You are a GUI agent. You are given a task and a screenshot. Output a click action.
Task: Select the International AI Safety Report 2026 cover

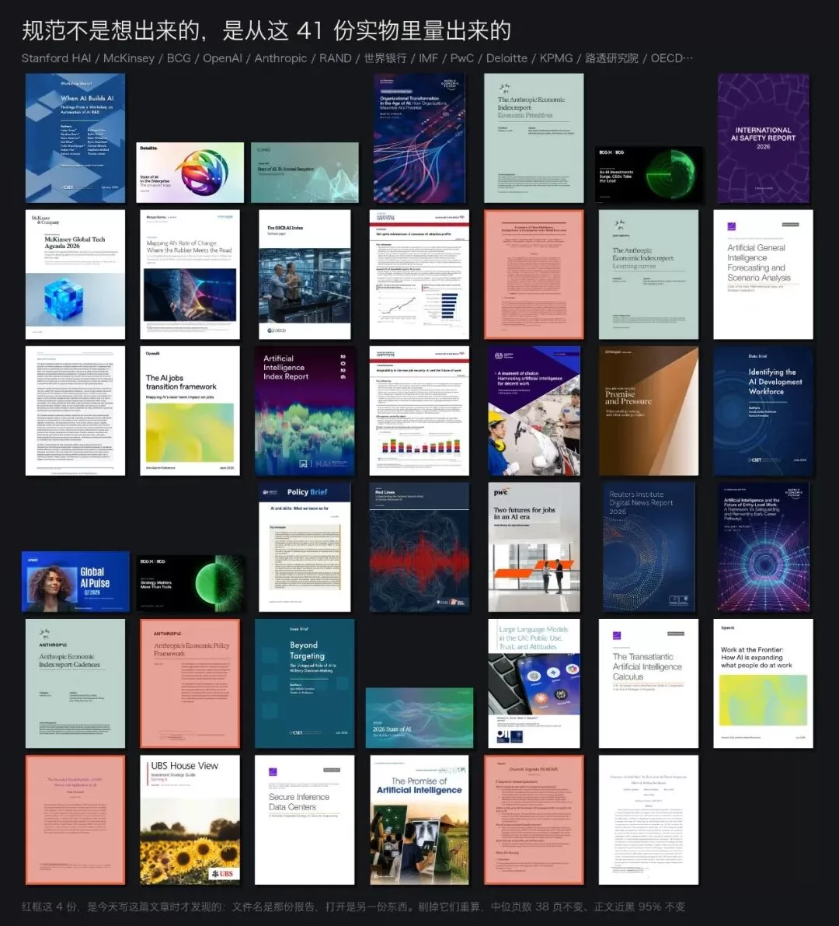(x=764, y=138)
